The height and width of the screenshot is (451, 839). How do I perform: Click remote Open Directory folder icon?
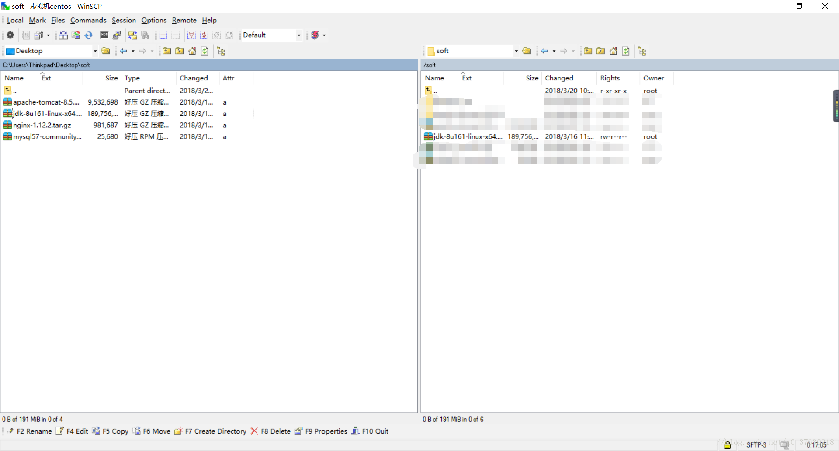pos(527,51)
